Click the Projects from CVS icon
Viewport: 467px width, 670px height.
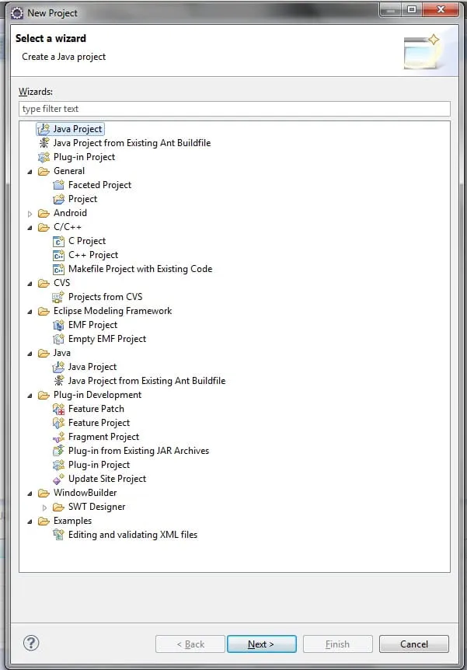(58, 297)
